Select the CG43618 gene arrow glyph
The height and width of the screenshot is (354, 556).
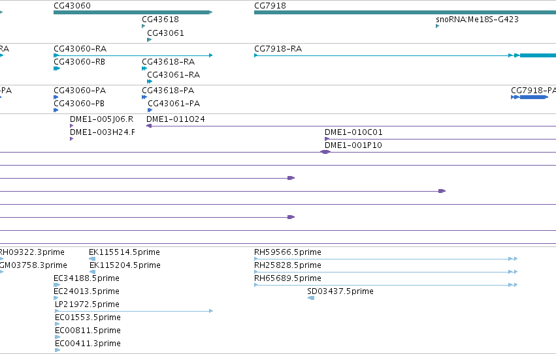(x=144, y=26)
